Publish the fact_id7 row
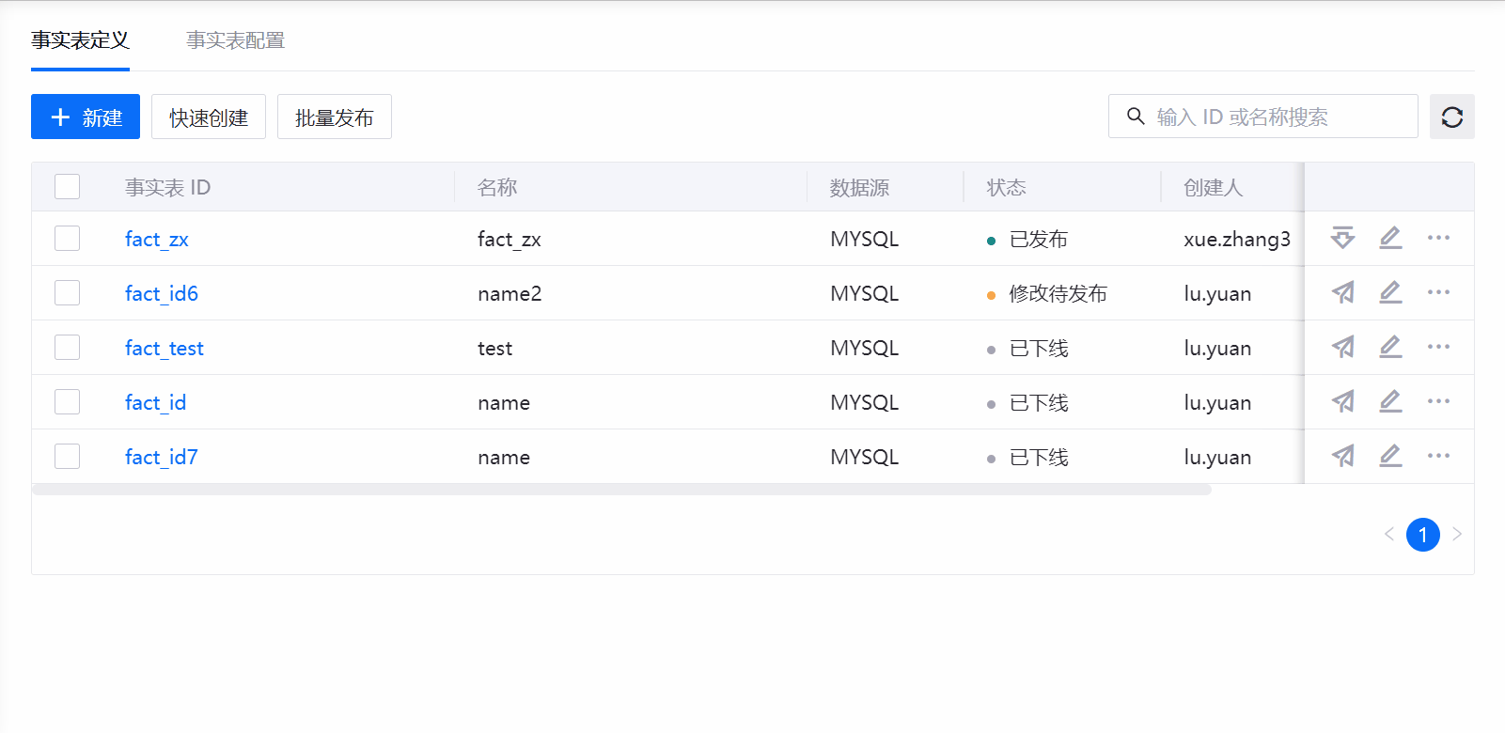 point(1342,457)
